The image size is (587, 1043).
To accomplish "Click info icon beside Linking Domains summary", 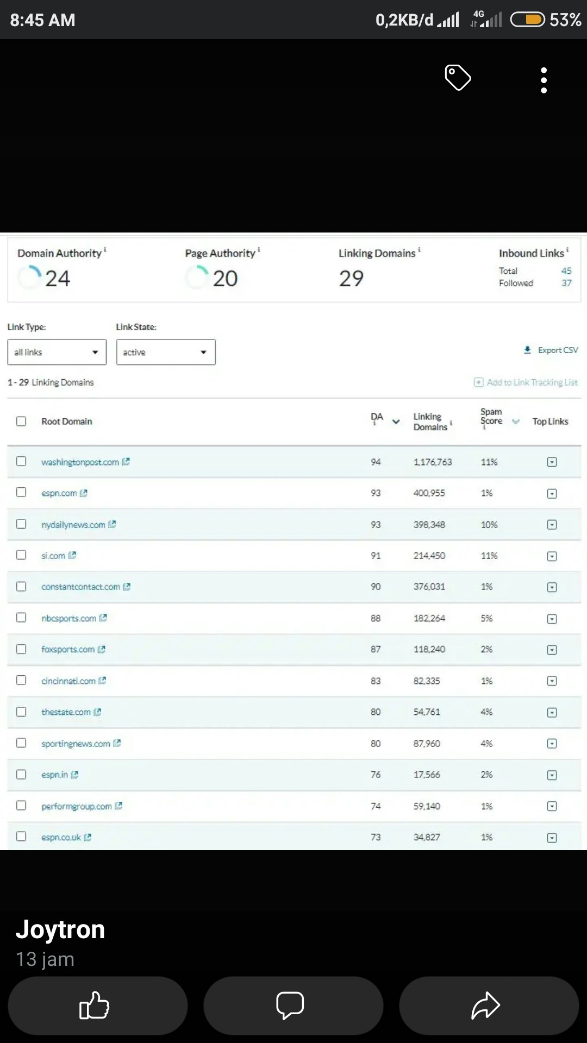I will coord(419,250).
